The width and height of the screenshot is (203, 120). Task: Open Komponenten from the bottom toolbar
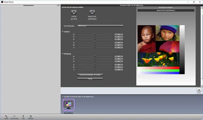coord(14,116)
